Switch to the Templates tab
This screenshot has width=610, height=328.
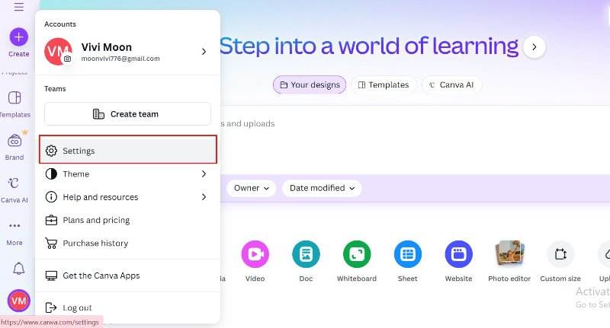[x=383, y=85]
